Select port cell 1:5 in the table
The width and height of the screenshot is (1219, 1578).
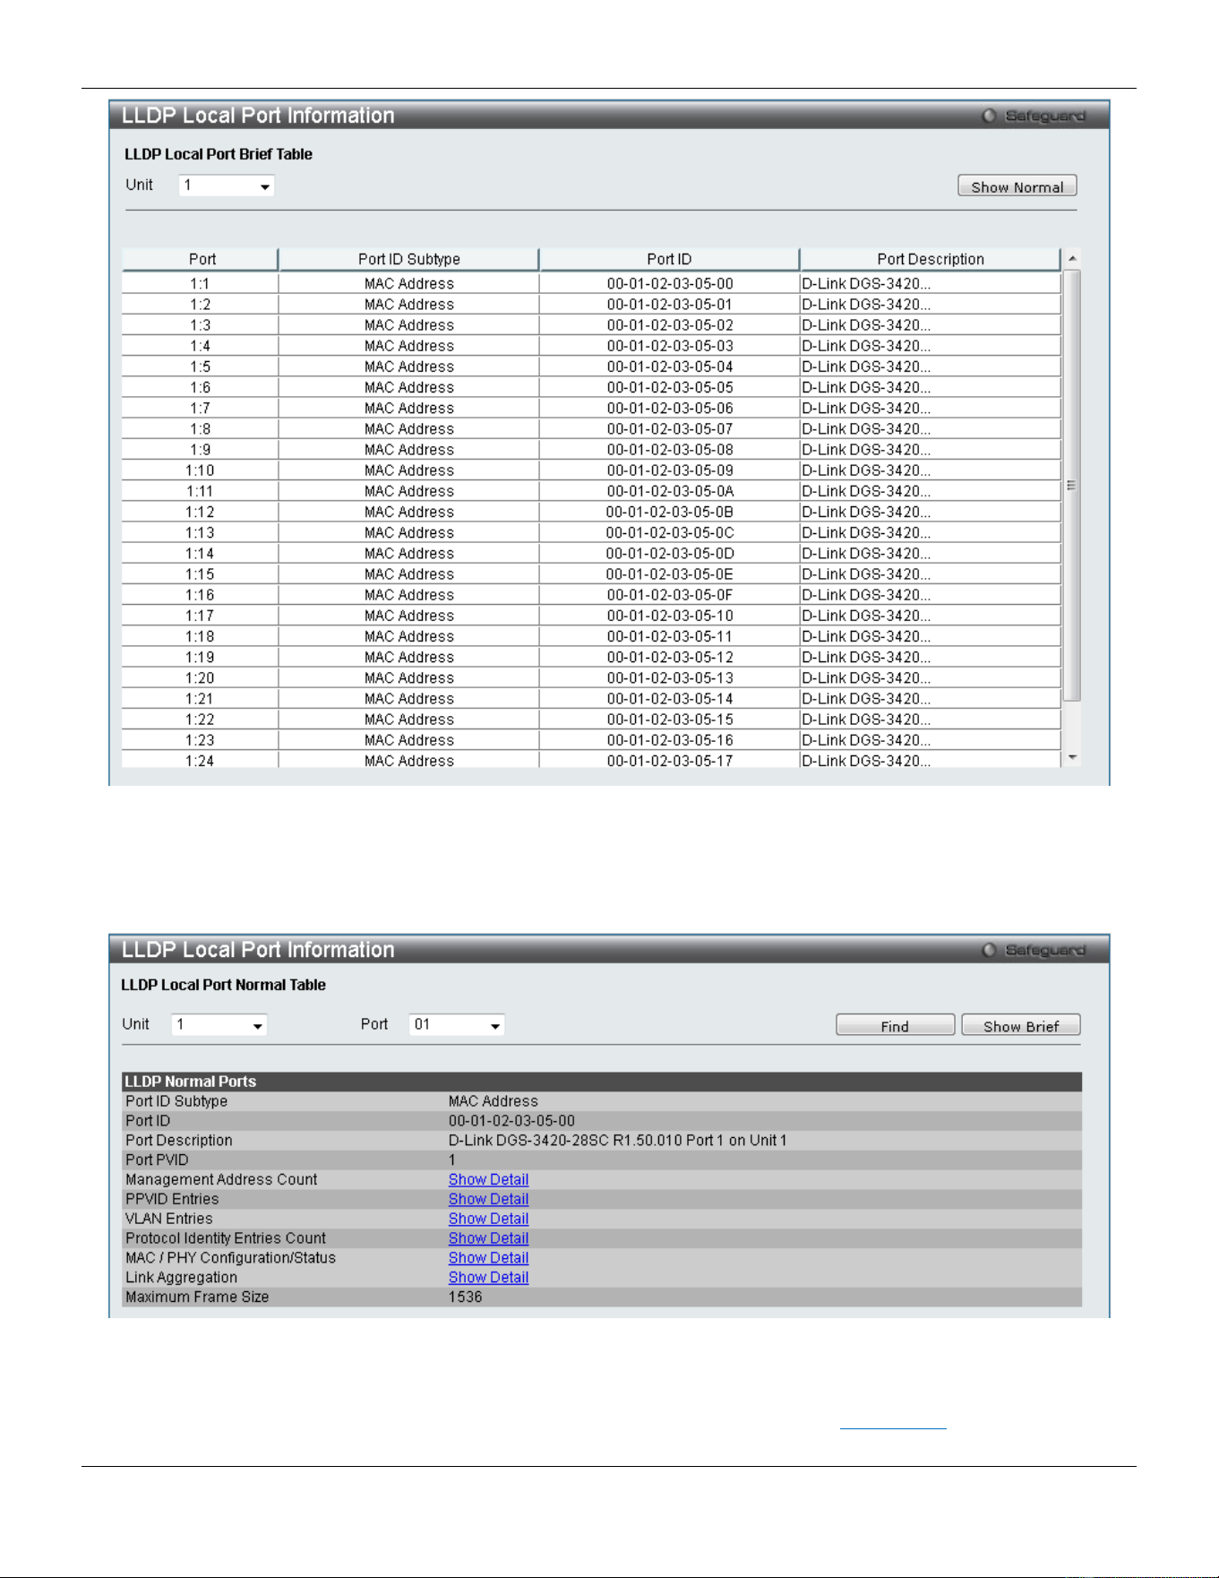[x=200, y=366]
